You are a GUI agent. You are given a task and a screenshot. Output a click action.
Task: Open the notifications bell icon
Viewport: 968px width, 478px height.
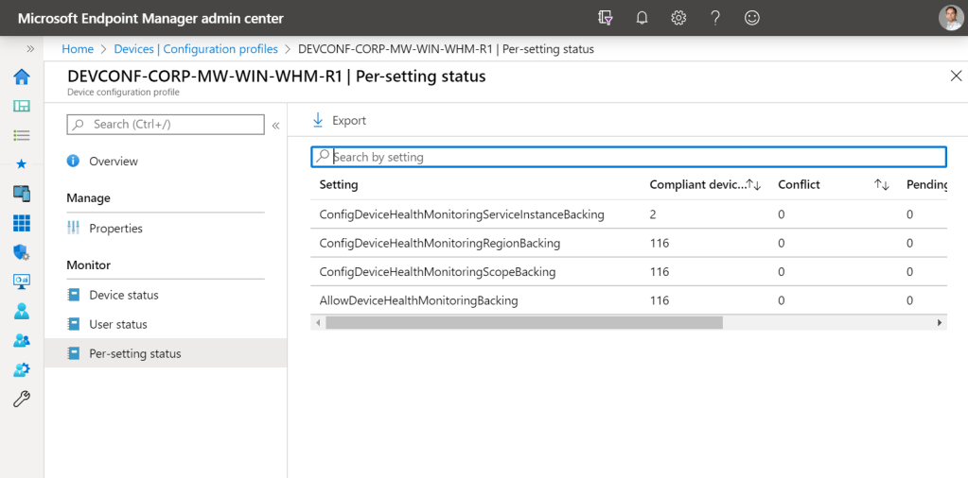pos(642,18)
